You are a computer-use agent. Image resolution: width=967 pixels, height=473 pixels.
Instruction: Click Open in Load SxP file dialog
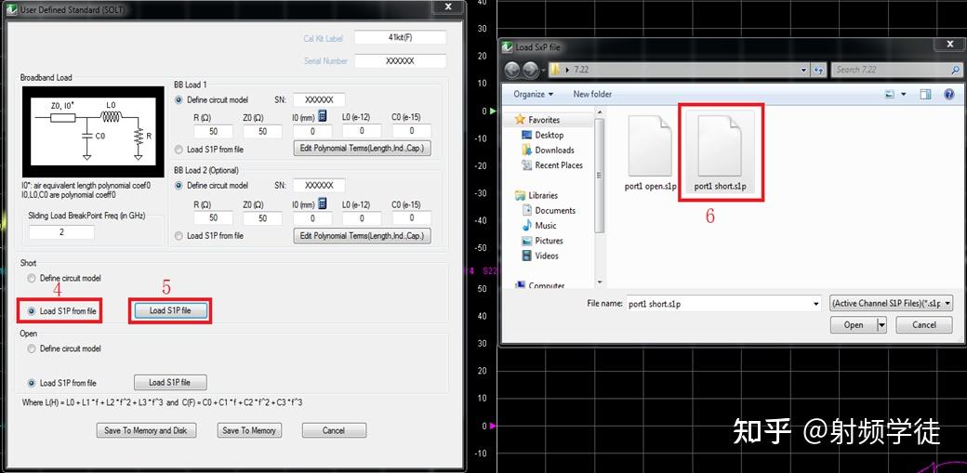point(854,325)
